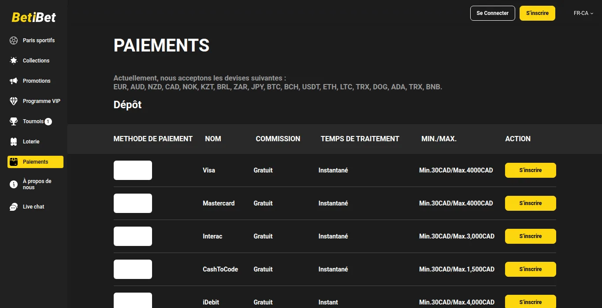Go to the Promotions section
Screen dimensions: 602x308
point(35,81)
